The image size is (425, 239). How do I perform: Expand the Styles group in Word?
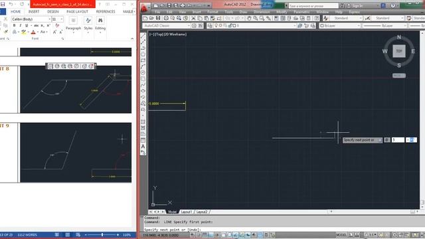88,25
